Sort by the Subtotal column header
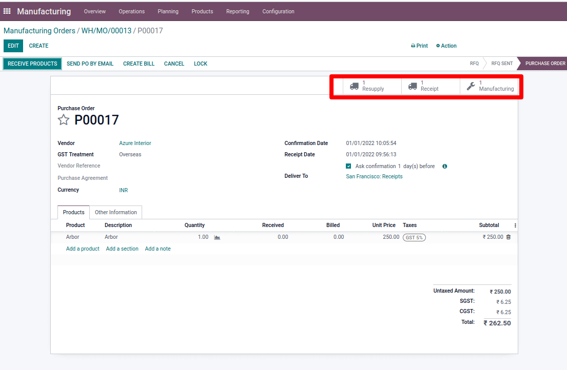567x370 pixels. [x=489, y=225]
